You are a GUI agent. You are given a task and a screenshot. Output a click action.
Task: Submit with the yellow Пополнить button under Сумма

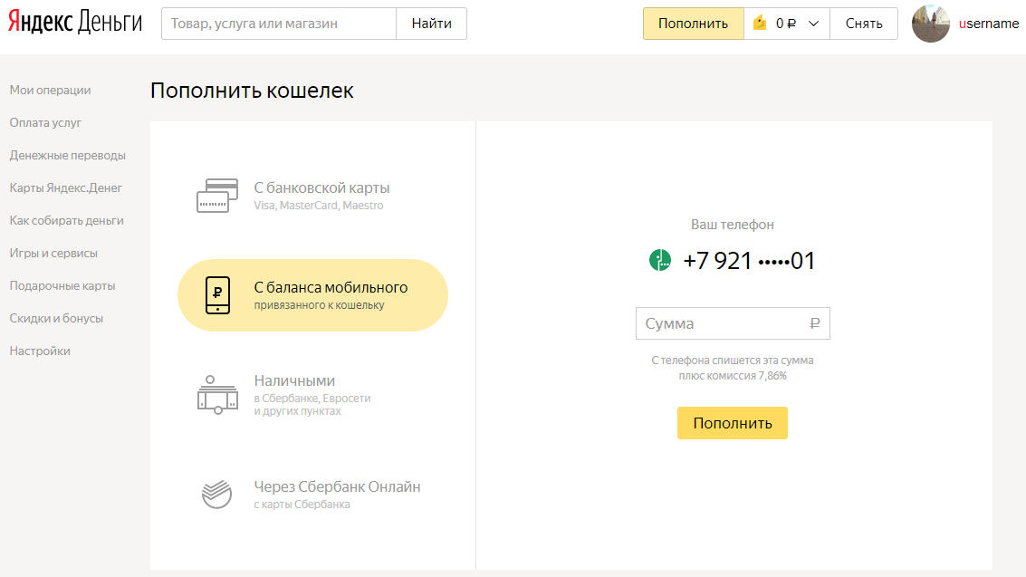pos(733,423)
